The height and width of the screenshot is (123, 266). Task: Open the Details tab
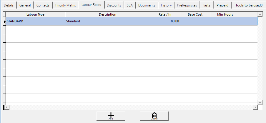9,5
